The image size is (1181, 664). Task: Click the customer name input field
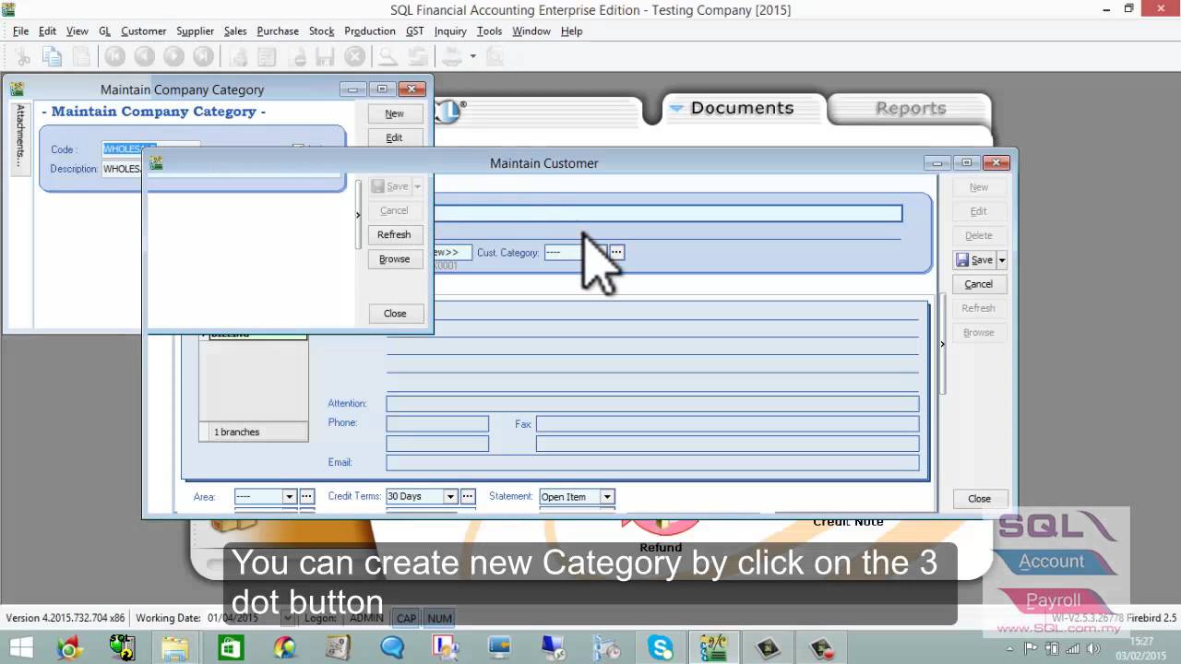[666, 213]
